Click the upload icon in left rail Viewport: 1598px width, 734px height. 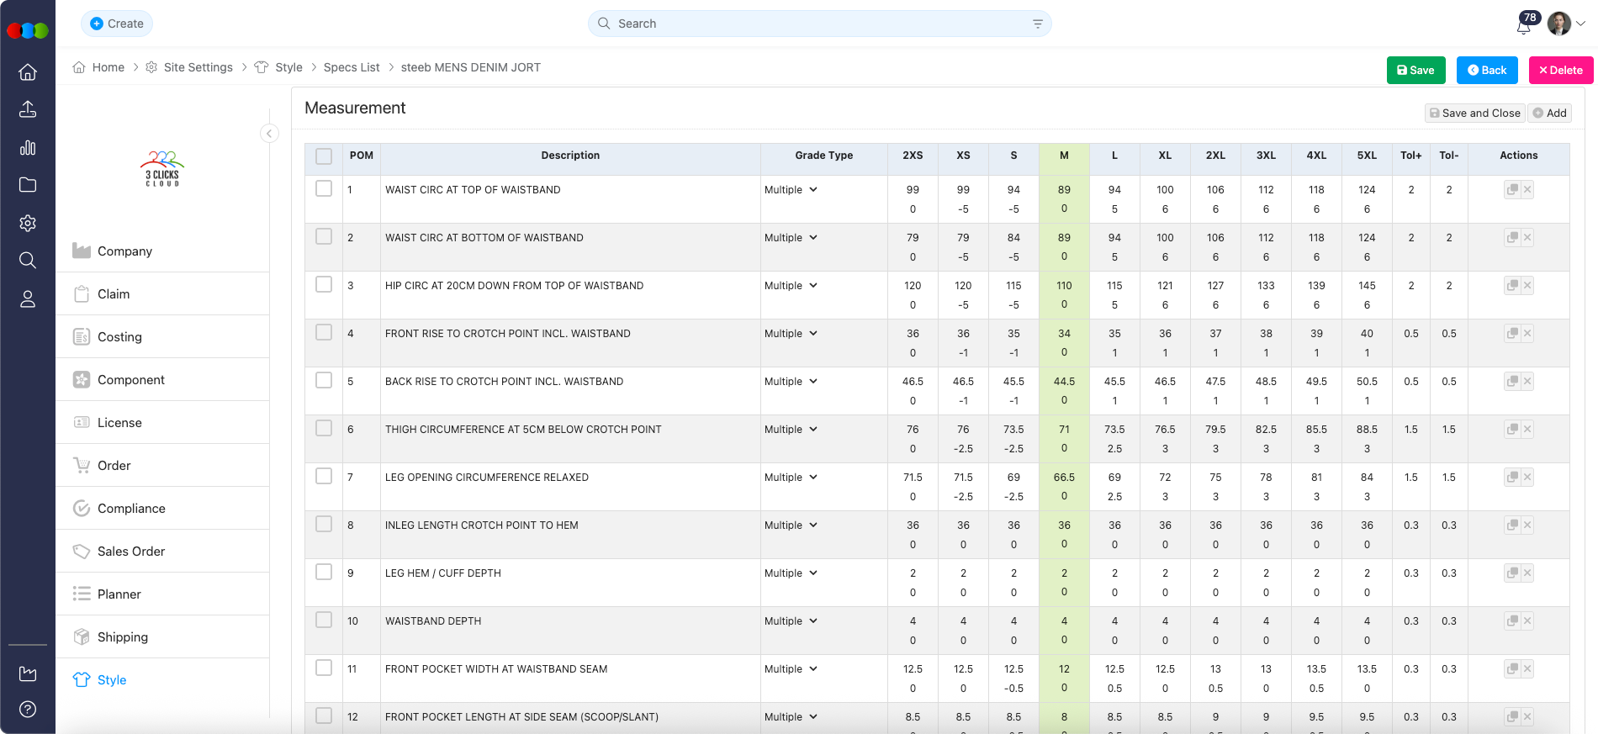tap(28, 109)
